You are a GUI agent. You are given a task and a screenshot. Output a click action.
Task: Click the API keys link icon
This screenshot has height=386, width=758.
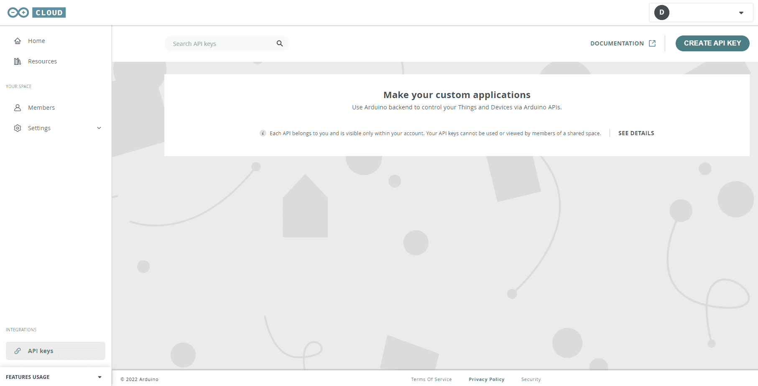pos(18,351)
